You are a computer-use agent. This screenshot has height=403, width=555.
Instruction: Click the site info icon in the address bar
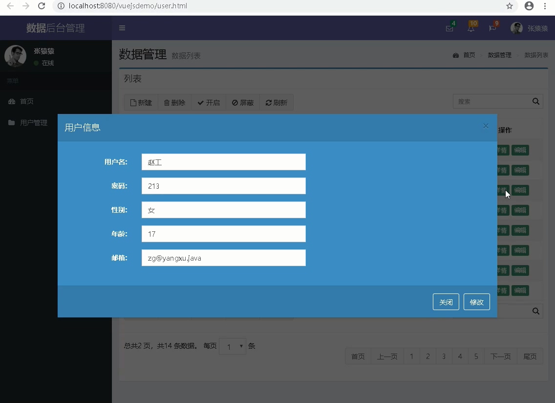[61, 6]
